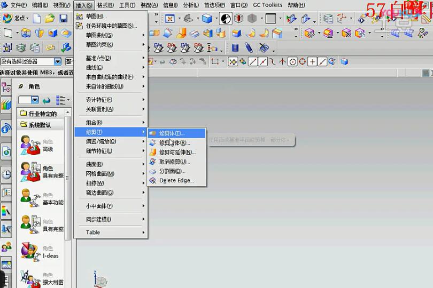Click the Save floppy disk icon
The height and width of the screenshot is (288, 433).
point(64,19)
